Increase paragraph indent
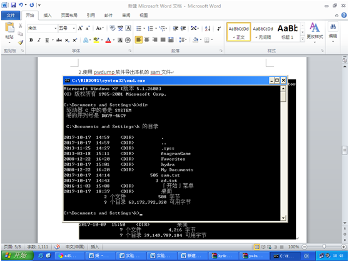The width and height of the screenshot is (349, 262). [x=183, y=28]
